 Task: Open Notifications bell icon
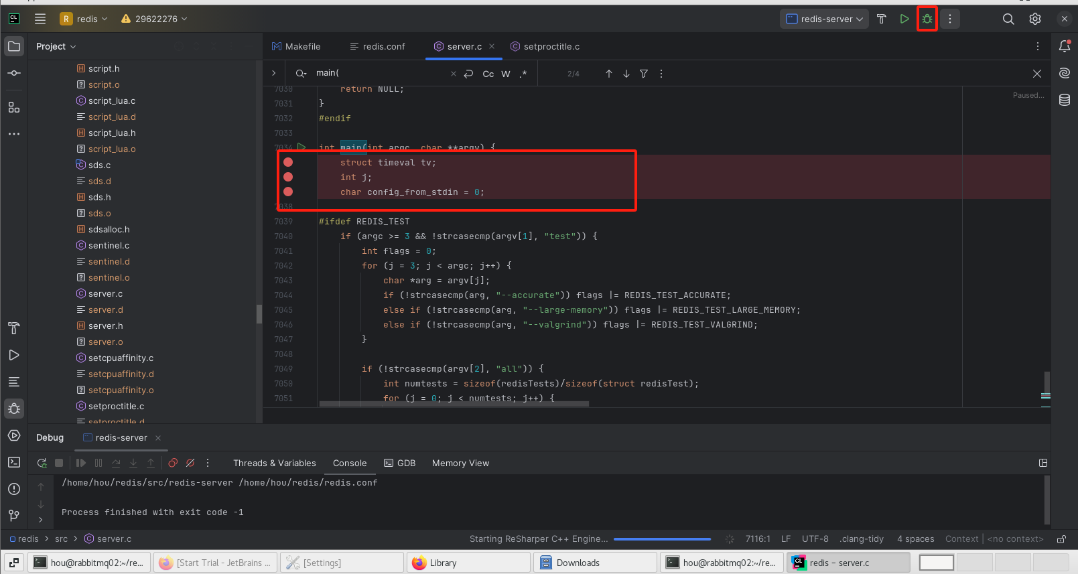(1065, 46)
